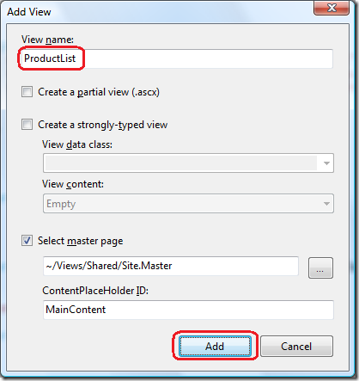Click the Add View title bar text
Viewport: 359px width, 381px height.
click(x=29, y=12)
